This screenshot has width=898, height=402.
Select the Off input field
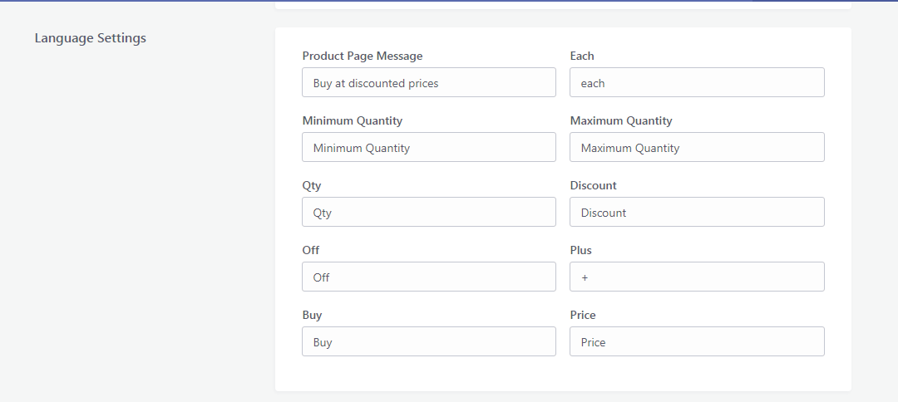(x=428, y=277)
